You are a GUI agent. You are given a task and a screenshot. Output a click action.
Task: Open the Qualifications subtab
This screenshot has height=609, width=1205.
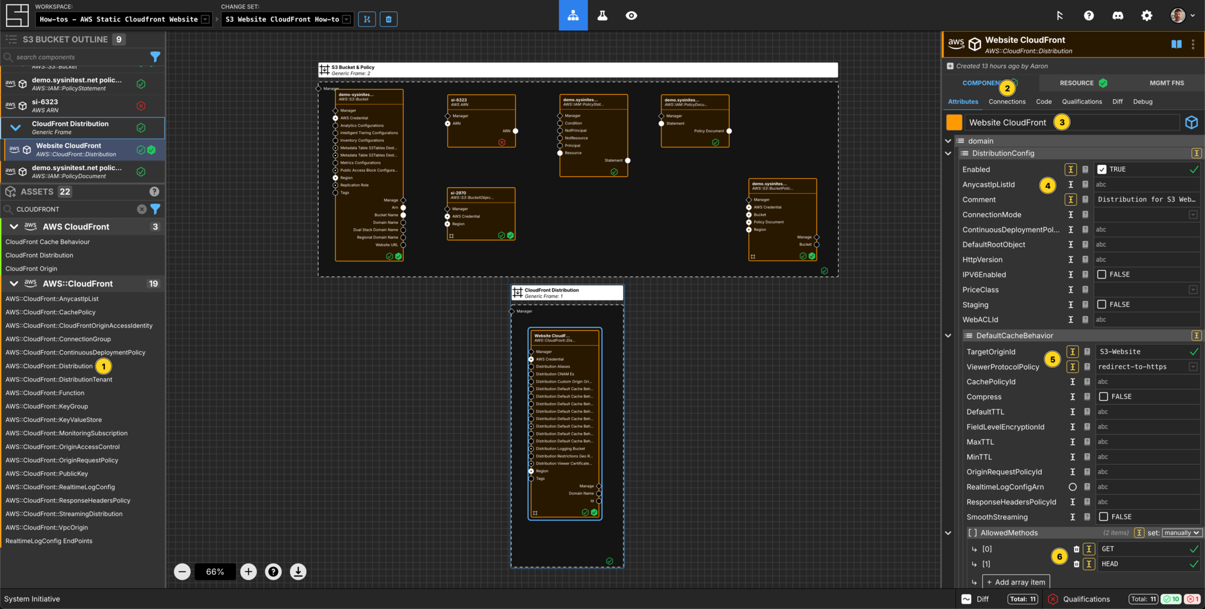1081,102
